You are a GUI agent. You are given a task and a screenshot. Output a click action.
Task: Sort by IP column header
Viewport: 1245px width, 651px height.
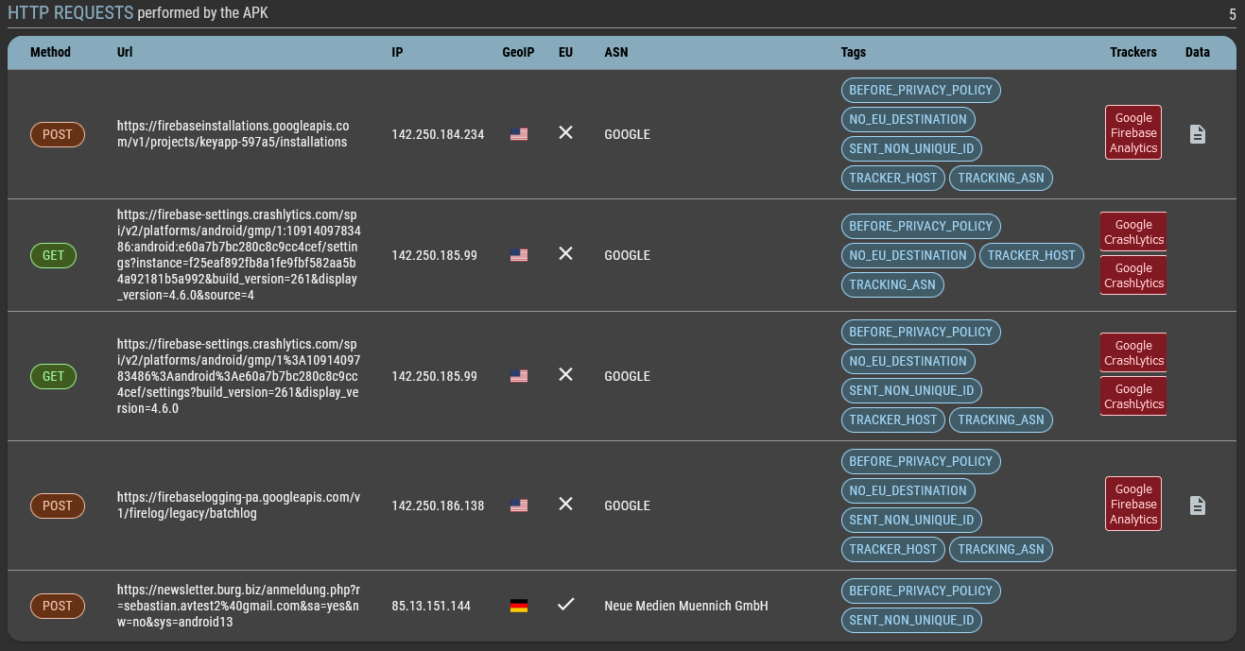397,52
